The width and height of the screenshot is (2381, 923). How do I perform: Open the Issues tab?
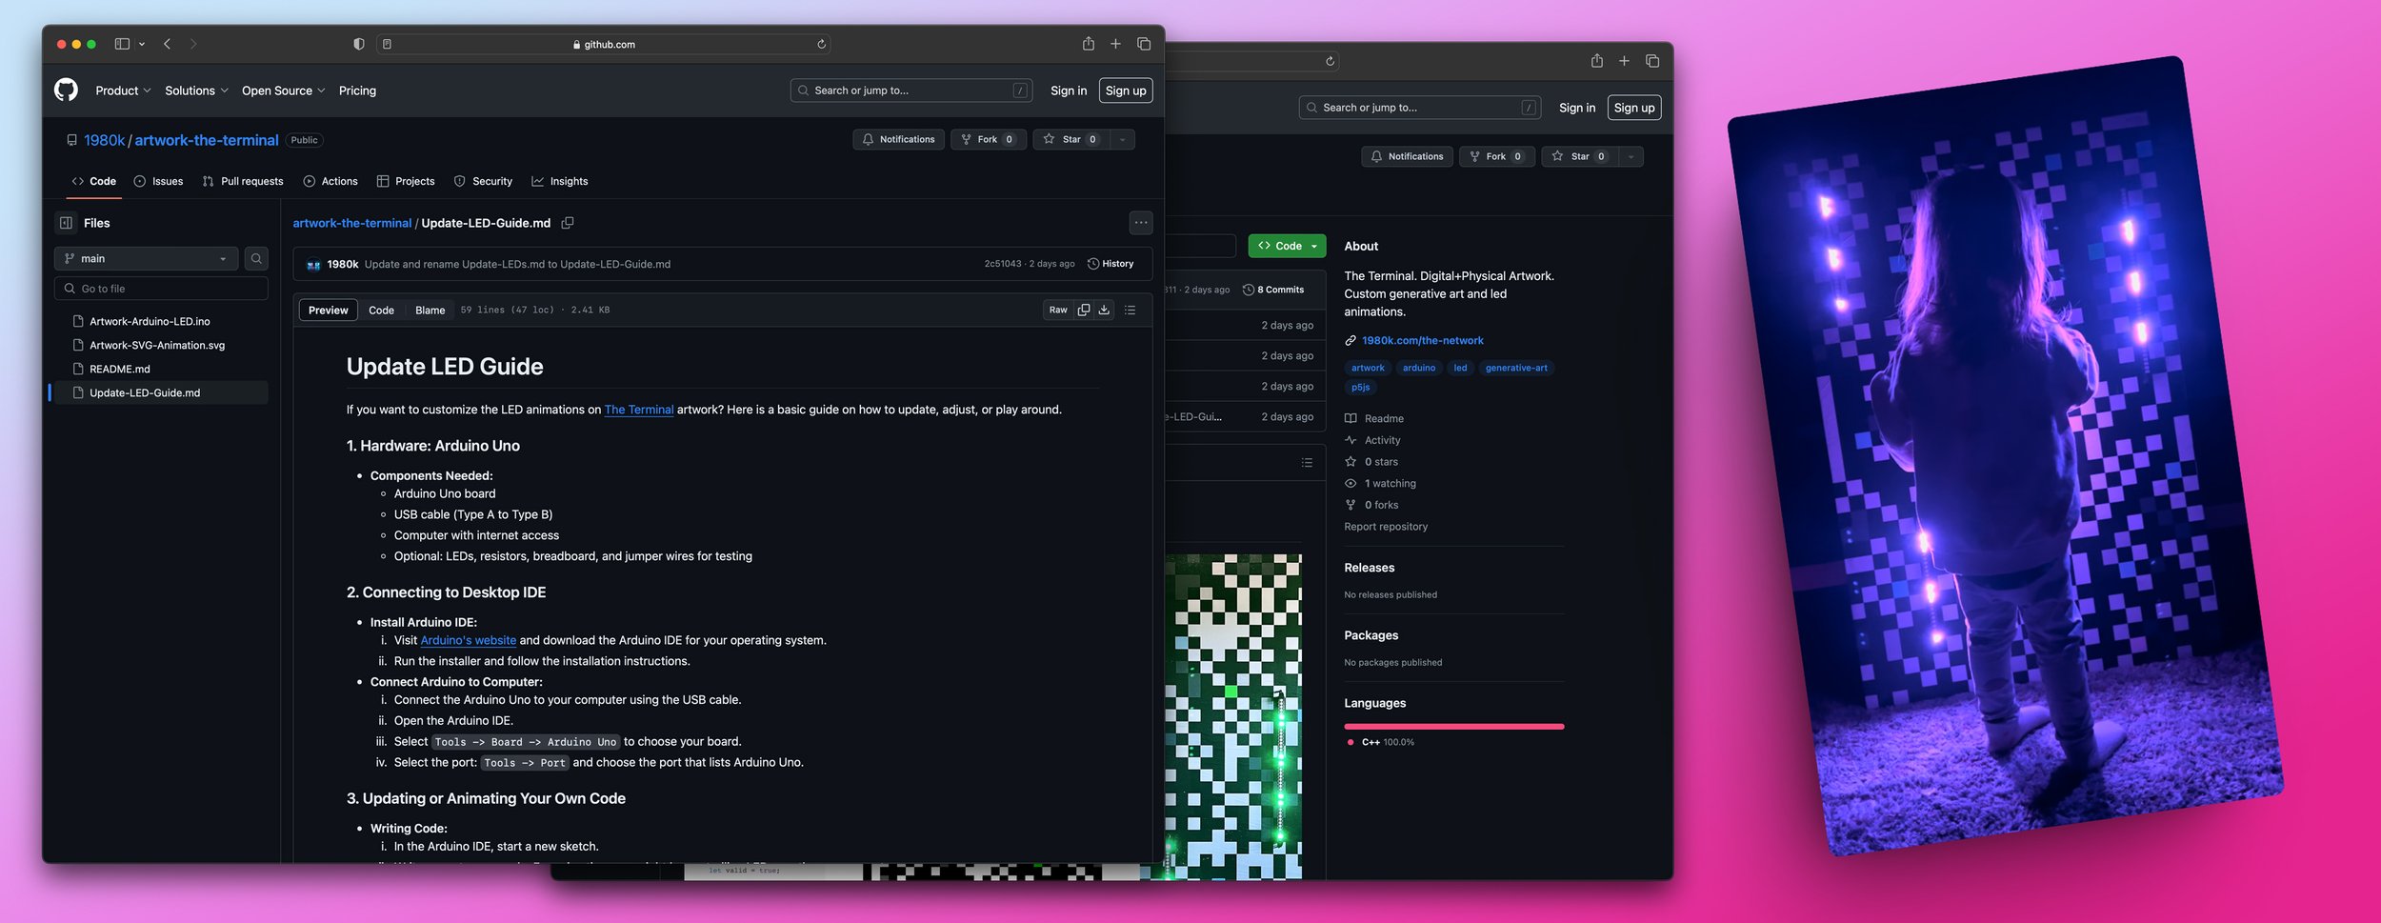pyautogui.click(x=158, y=182)
